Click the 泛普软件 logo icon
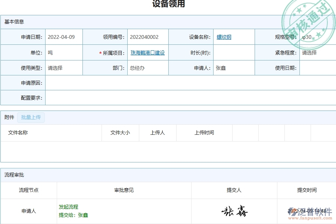 tap(292, 211)
